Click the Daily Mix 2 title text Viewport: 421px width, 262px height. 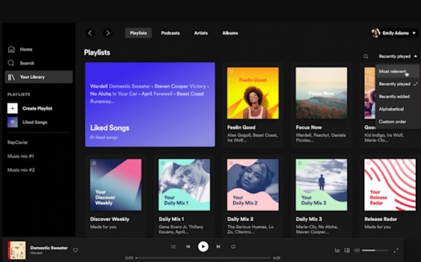click(x=240, y=219)
